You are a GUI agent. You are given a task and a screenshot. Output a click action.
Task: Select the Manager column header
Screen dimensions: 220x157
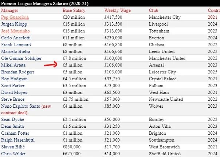9,11
